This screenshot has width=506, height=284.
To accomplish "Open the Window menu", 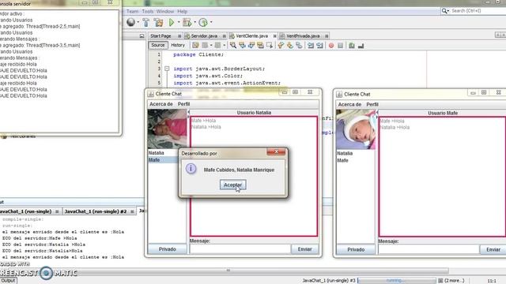I will click(165, 11).
